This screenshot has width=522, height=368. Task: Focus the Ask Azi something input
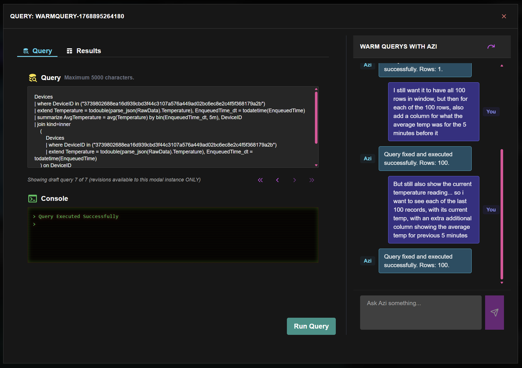point(421,313)
